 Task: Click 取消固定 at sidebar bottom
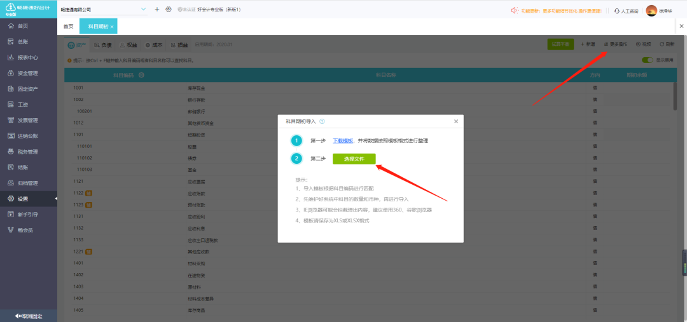29,316
